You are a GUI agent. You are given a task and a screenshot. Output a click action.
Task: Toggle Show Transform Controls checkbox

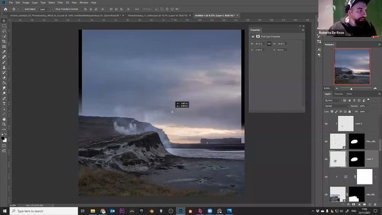coord(54,9)
